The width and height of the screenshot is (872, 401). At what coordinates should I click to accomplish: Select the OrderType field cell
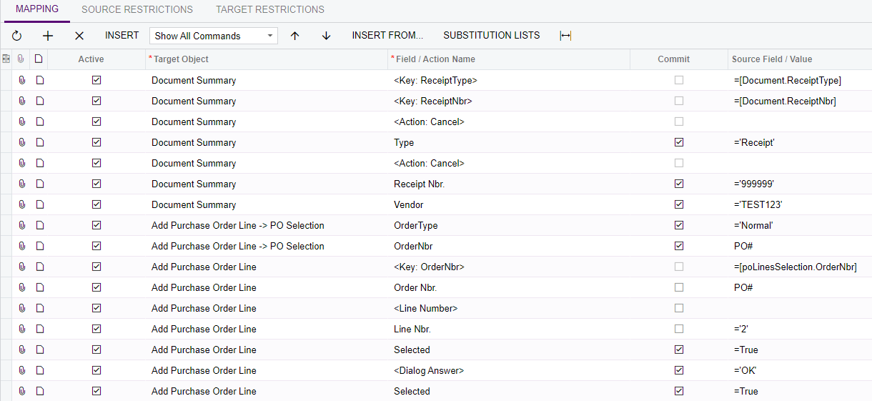509,225
